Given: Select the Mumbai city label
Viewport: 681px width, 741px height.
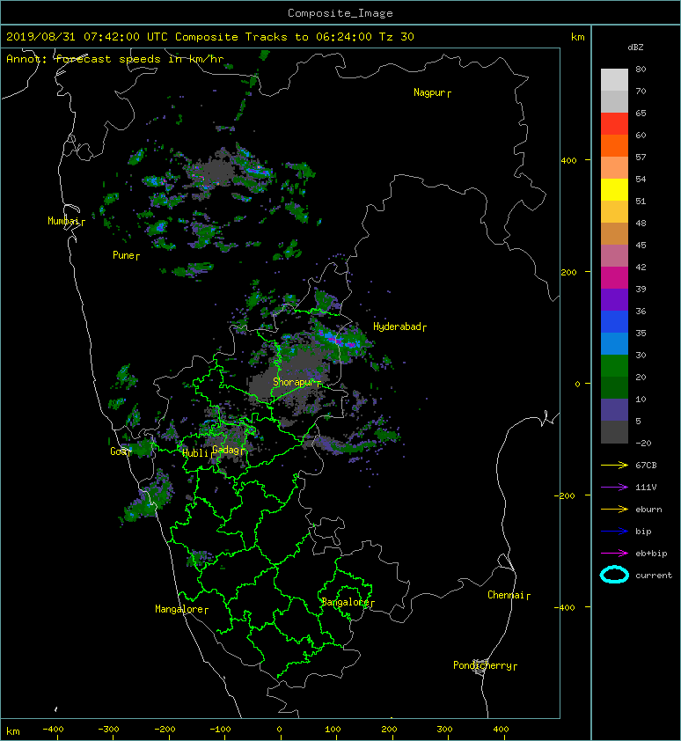Looking at the screenshot, I should tap(66, 221).
